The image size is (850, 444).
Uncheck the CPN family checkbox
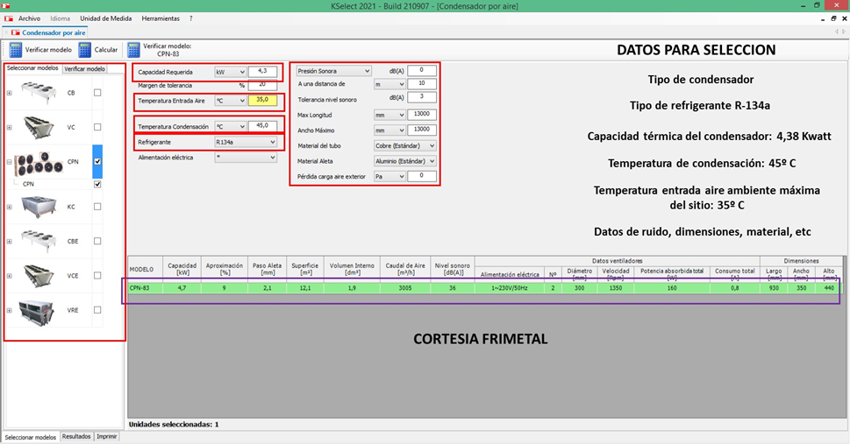[x=97, y=161]
